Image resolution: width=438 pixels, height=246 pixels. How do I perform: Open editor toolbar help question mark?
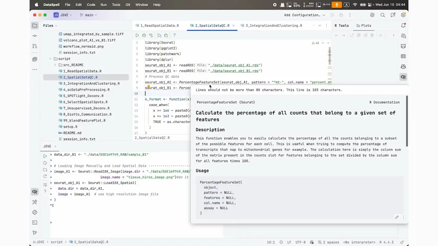(174, 35)
